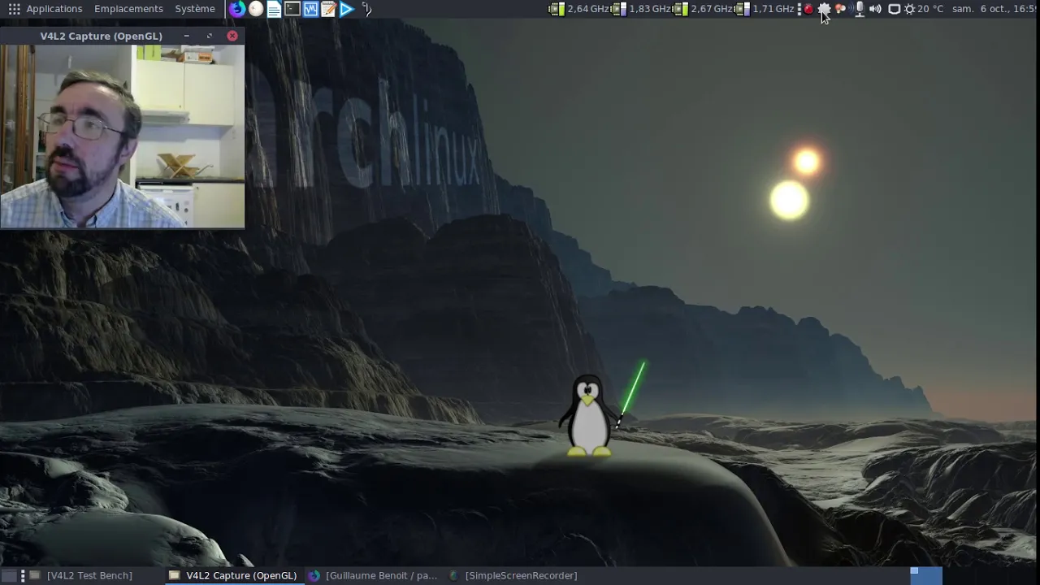The image size is (1040, 585).
Task: Click the hook-shaped panel launcher icon
Action: point(366,9)
